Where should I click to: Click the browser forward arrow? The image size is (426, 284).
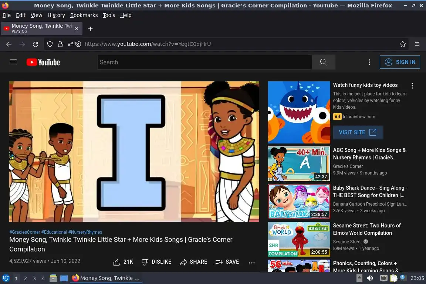pyautogui.click(x=22, y=44)
